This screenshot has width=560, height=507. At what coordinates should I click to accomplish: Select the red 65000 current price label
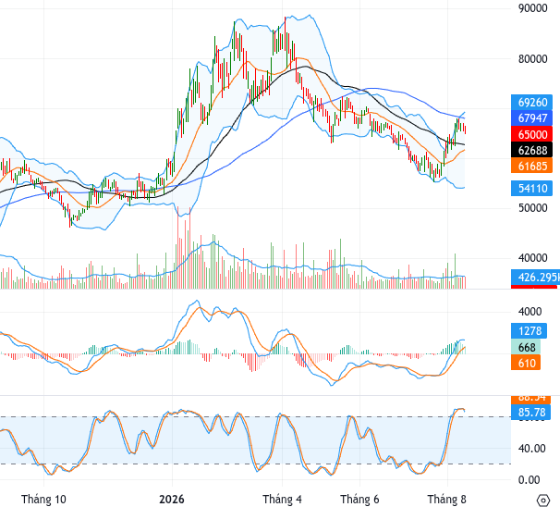coord(531,134)
